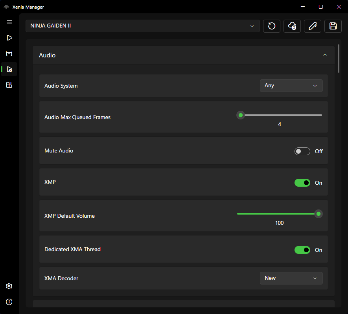Save settings with floppy disk button
This screenshot has width=348, height=314.
click(x=333, y=26)
